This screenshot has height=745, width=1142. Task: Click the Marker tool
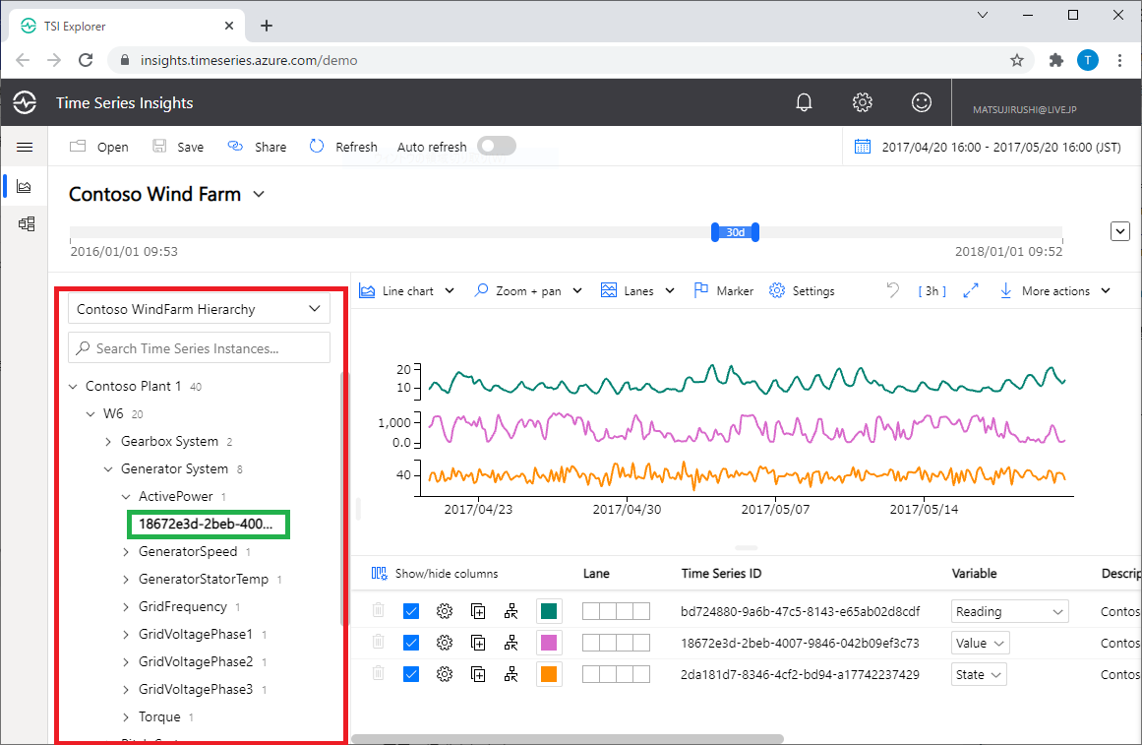[x=724, y=291]
